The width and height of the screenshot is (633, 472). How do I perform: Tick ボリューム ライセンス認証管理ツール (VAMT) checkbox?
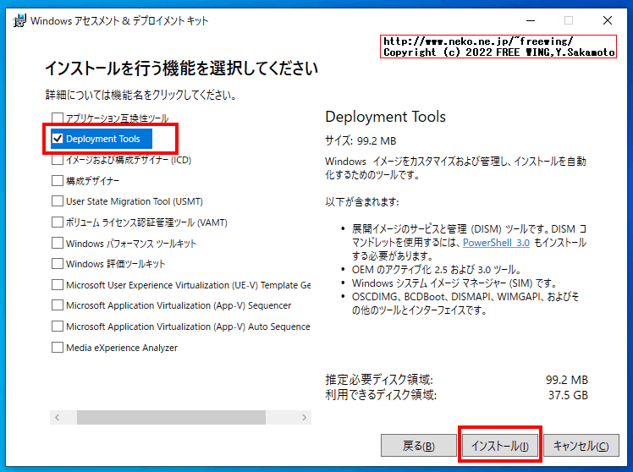pyautogui.click(x=58, y=222)
